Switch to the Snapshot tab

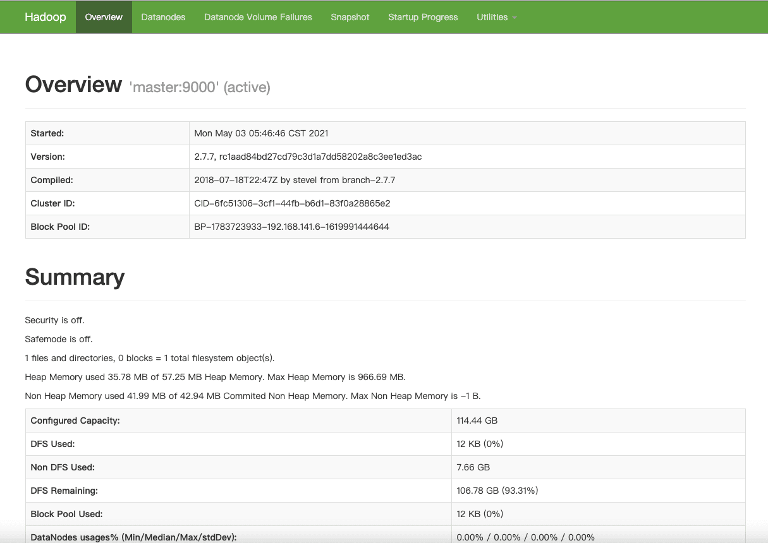tap(350, 17)
